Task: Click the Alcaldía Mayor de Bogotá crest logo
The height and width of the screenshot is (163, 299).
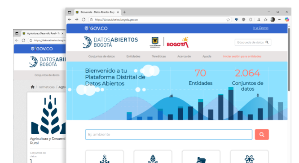Action: click(155, 42)
